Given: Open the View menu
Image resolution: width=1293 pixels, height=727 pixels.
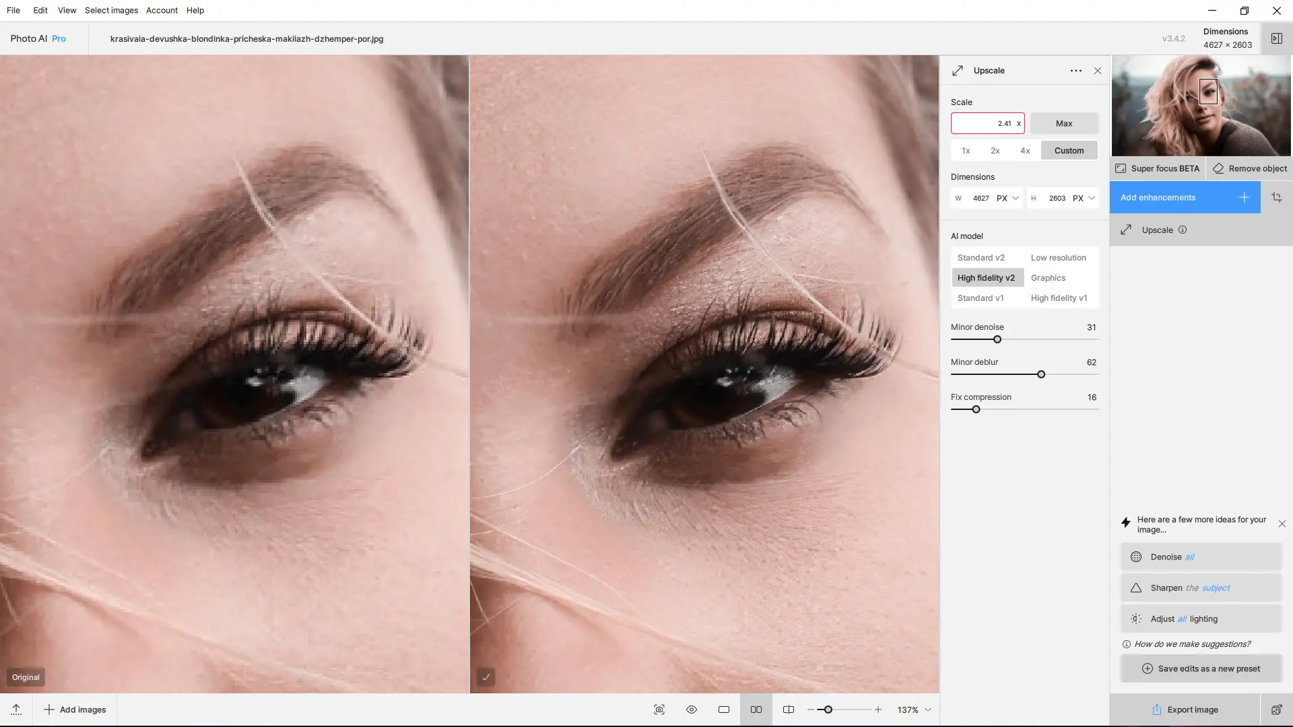Looking at the screenshot, I should tap(67, 10).
